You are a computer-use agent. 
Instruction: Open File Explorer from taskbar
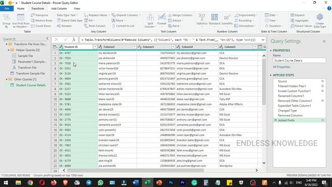coord(18,182)
